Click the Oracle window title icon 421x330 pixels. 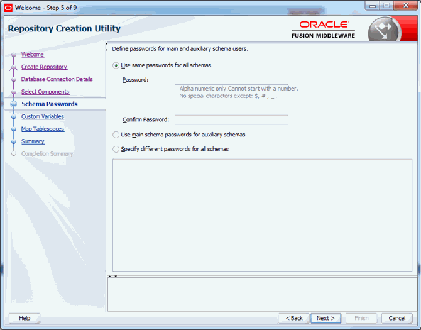pyautogui.click(x=8, y=8)
